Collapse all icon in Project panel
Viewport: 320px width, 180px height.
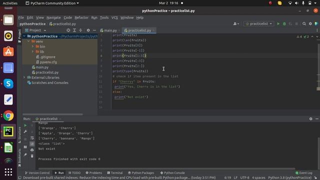point(80,30)
